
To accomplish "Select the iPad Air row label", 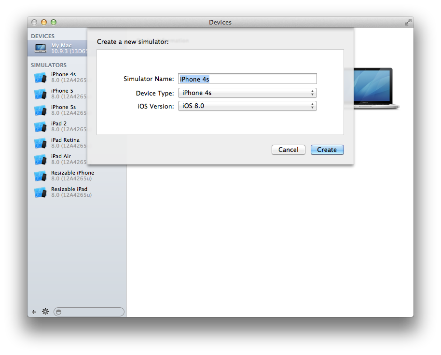I will coord(61,156).
